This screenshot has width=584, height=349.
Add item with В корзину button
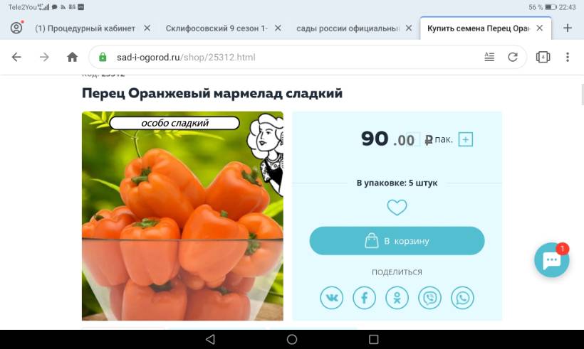click(x=397, y=241)
